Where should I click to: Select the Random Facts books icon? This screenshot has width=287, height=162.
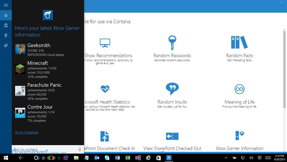tap(239, 43)
